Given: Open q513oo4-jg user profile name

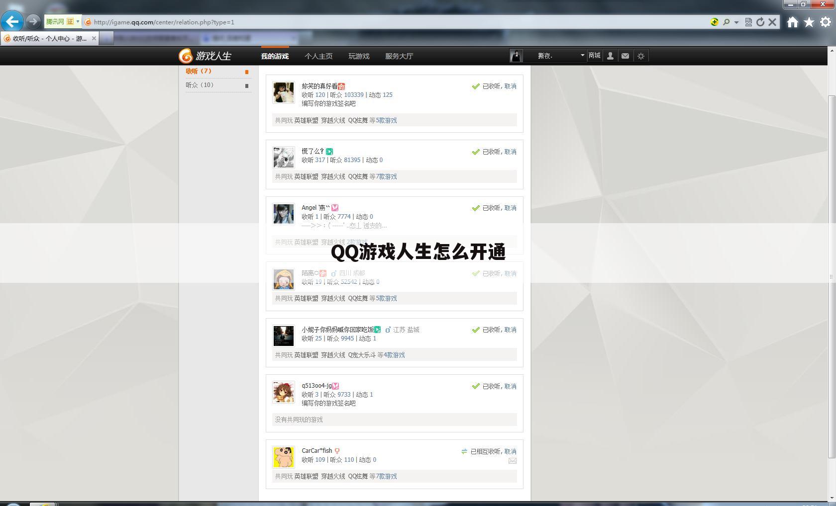Looking at the screenshot, I should coord(316,386).
